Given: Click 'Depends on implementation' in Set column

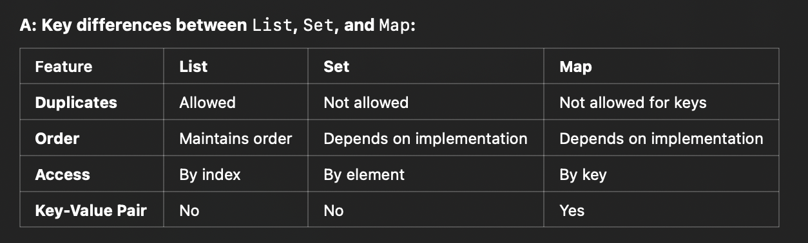Looking at the screenshot, I should (425, 138).
